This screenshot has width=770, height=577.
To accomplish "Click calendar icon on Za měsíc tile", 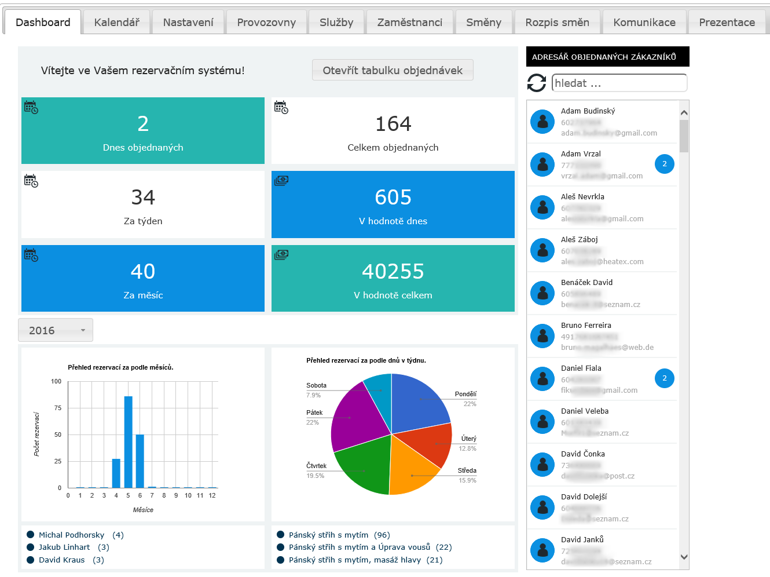I will [x=31, y=255].
